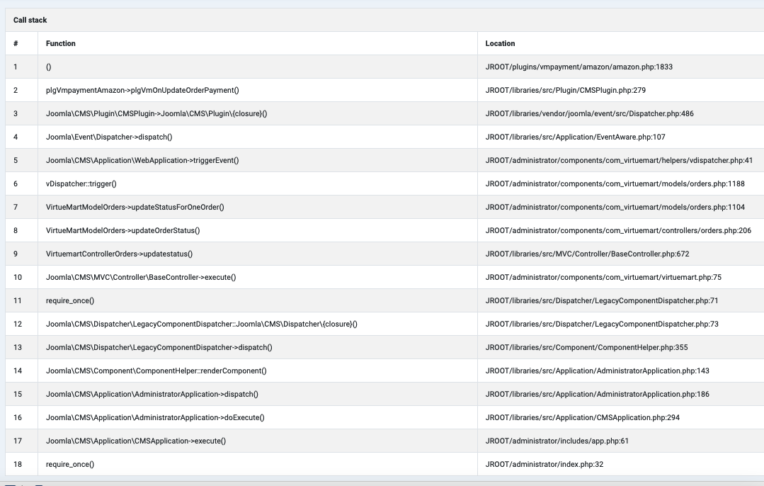Click the Location column header

(x=500, y=44)
